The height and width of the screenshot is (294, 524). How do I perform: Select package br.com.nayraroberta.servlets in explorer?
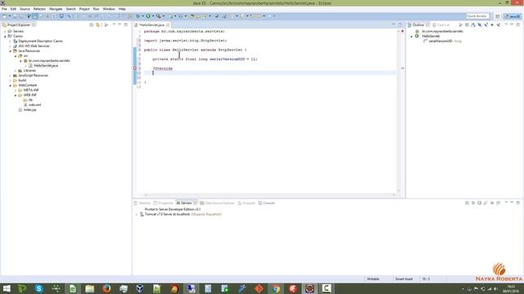tap(49, 60)
